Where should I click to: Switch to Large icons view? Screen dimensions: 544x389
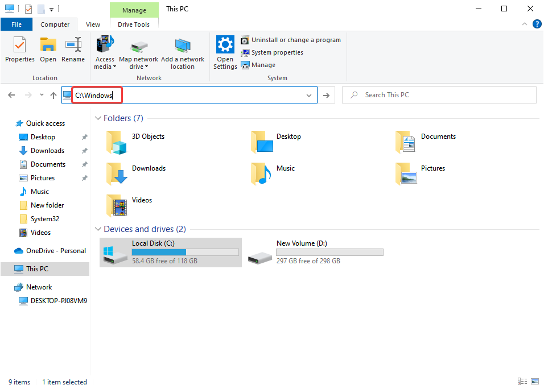click(535, 382)
